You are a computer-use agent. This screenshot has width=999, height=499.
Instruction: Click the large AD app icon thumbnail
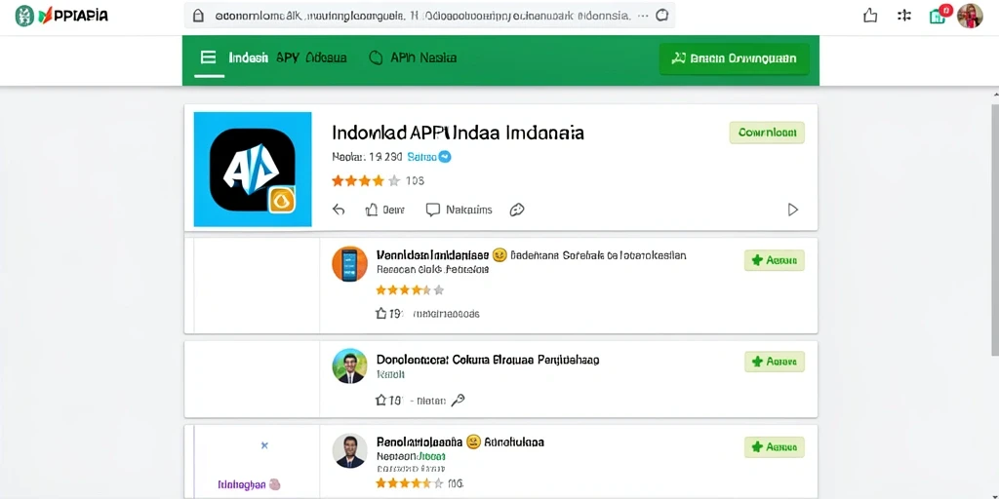pos(253,170)
